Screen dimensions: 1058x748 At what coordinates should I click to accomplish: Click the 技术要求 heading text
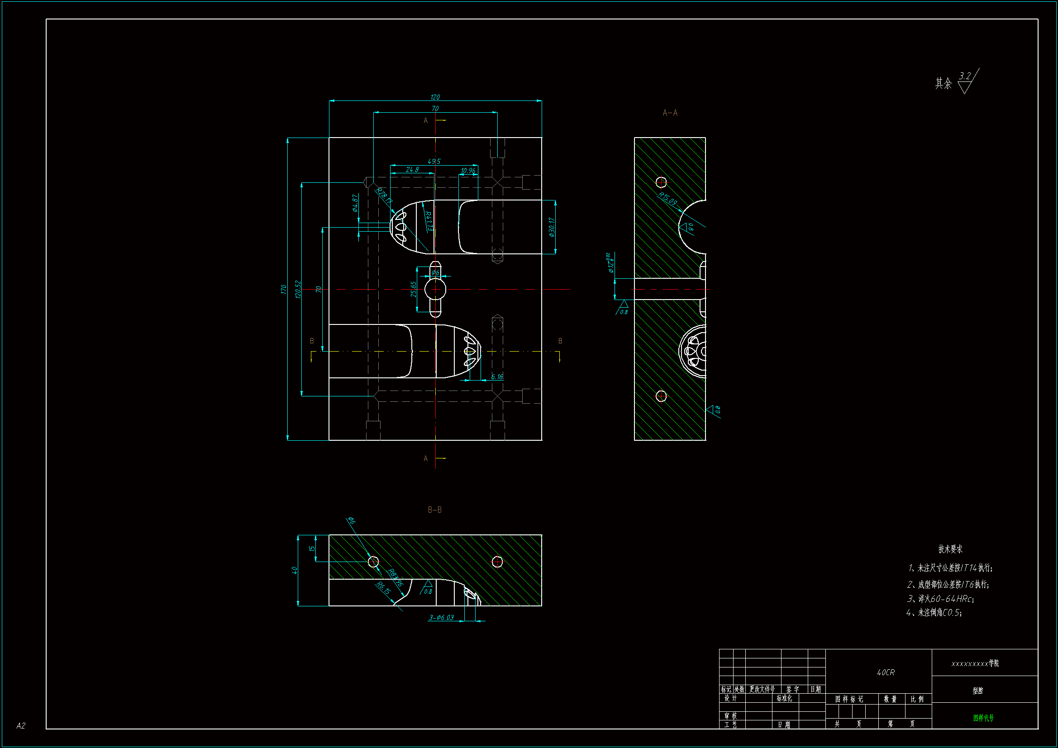[x=950, y=549]
